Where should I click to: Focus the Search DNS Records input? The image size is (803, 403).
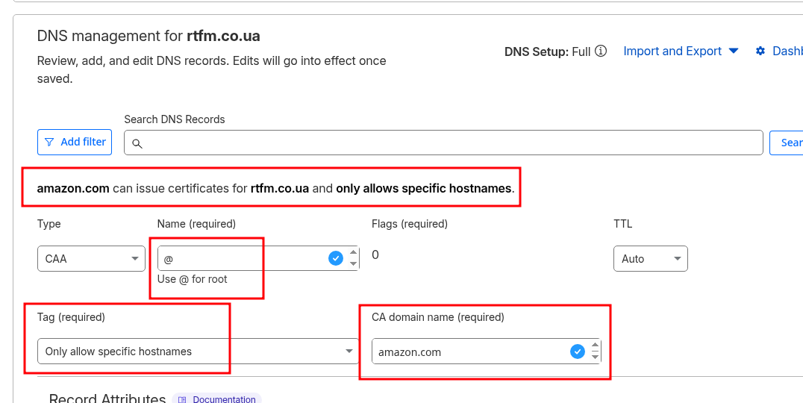click(448, 143)
